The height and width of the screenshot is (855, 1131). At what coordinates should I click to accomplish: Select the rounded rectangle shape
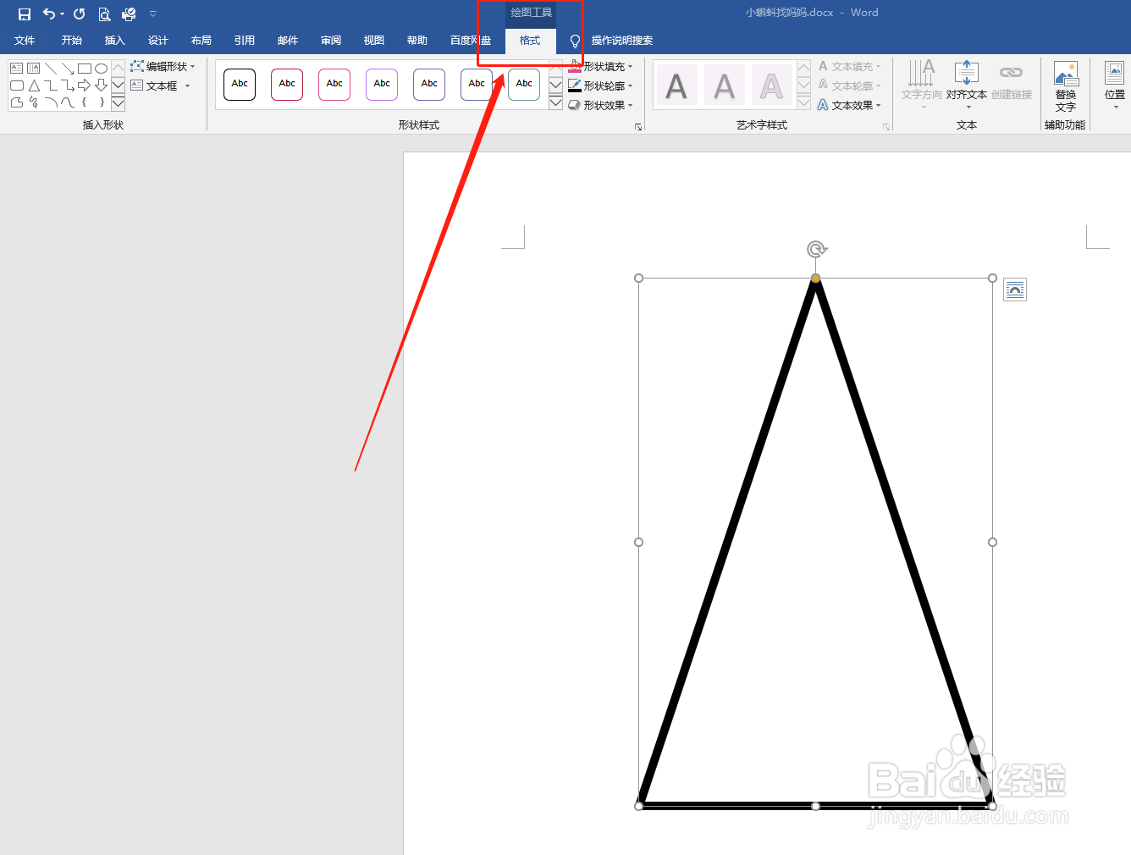(17, 85)
